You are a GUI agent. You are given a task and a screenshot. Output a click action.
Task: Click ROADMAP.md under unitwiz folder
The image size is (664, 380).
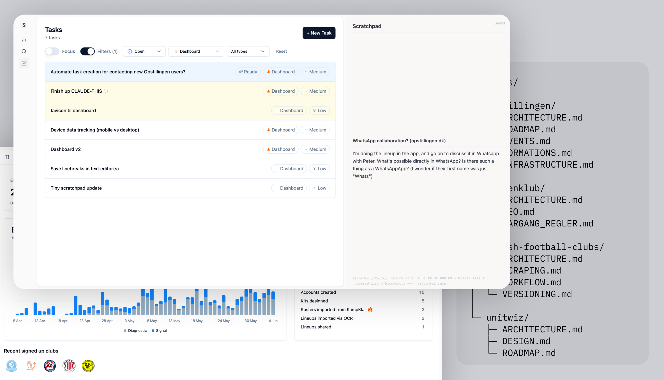(x=529, y=353)
